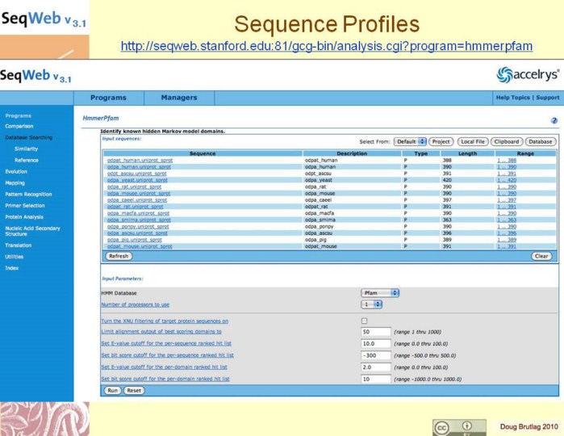Enable XNU filtering checkbox
The width and height of the screenshot is (564, 436).
pos(365,321)
